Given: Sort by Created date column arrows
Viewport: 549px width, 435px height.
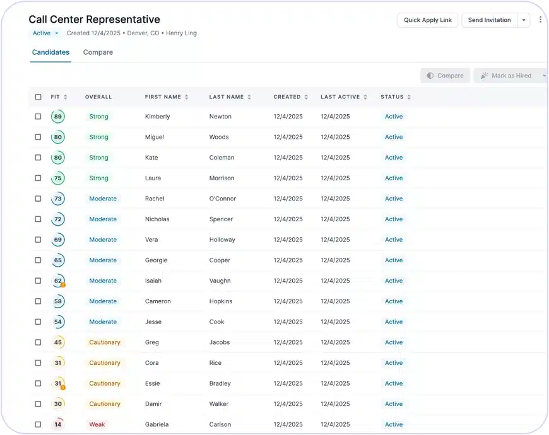Looking at the screenshot, I should point(306,97).
